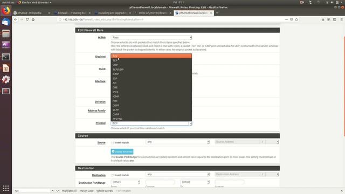Choose ESP in the protocol list
The image size is (345, 194).
tap(151, 79)
